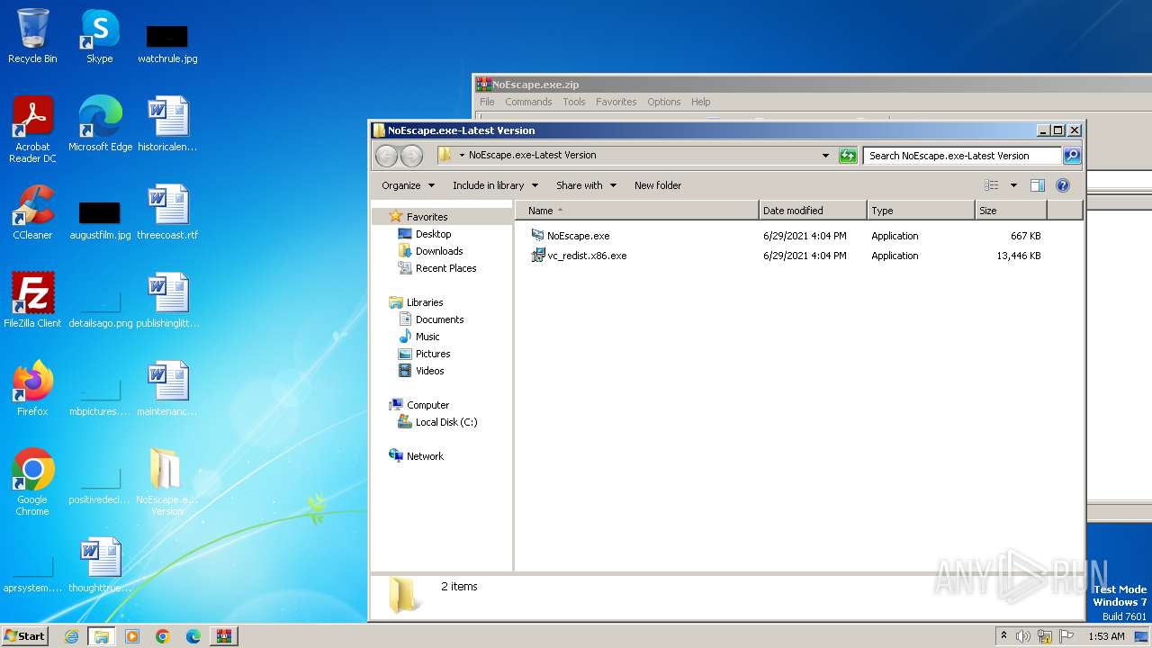Image resolution: width=1152 pixels, height=648 pixels.
Task: Open Explorer help question mark
Action: (x=1062, y=185)
